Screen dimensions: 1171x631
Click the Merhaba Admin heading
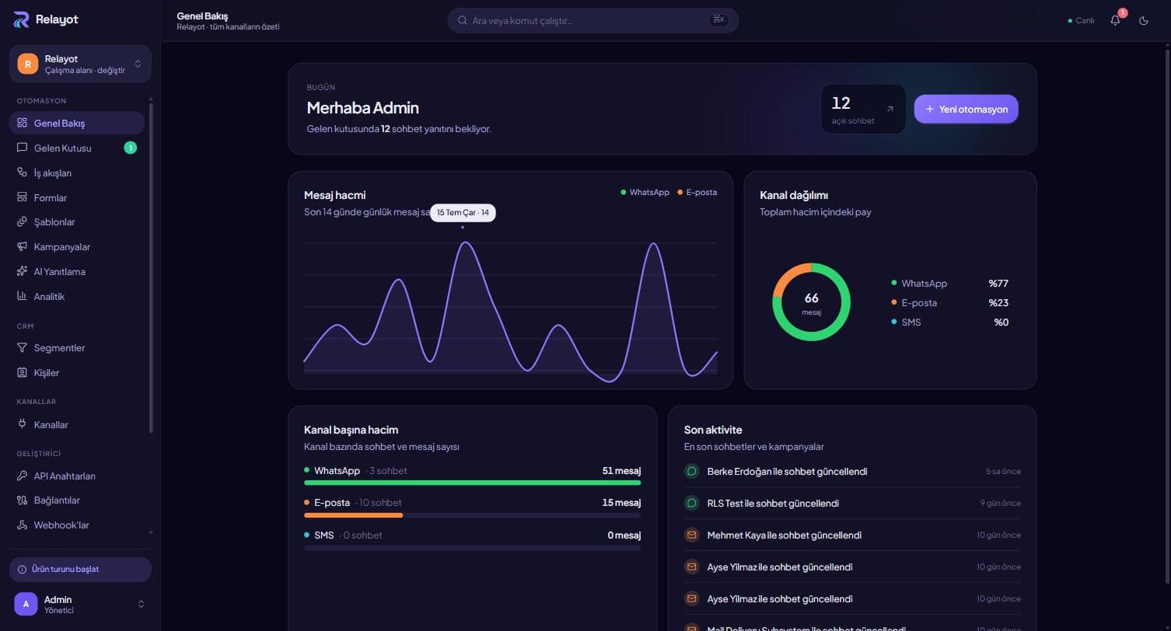(362, 108)
